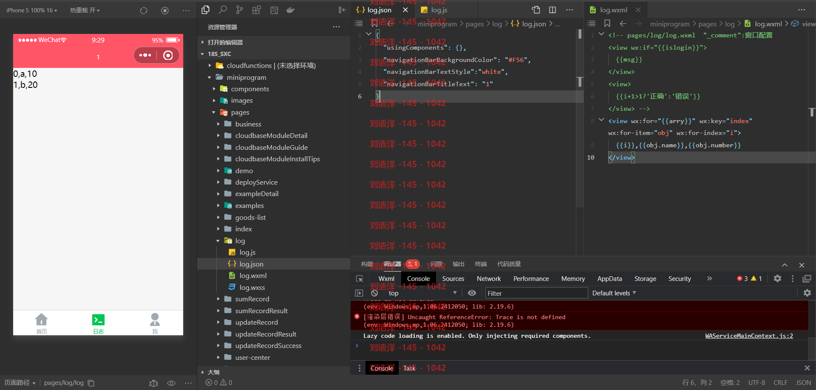Click the JSON language mode in status bar
The image size is (816, 390).
803,383
